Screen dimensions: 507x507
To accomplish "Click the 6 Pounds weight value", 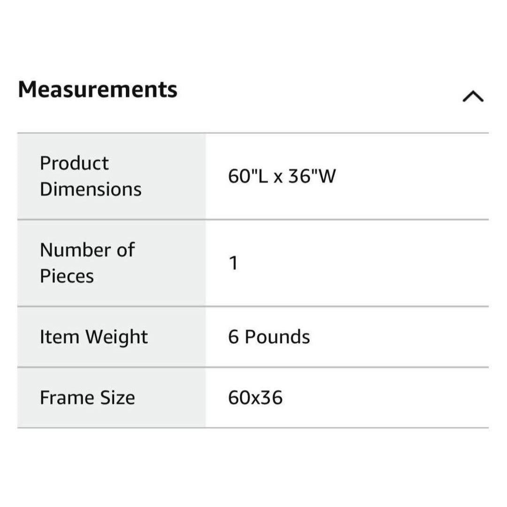I will click(x=269, y=337).
